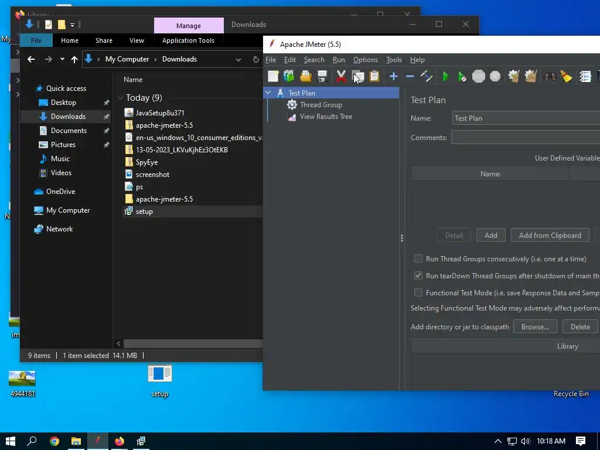600x450 pixels.
Task: Click the Copy icon in JMeter toolbar
Action: pos(358,76)
